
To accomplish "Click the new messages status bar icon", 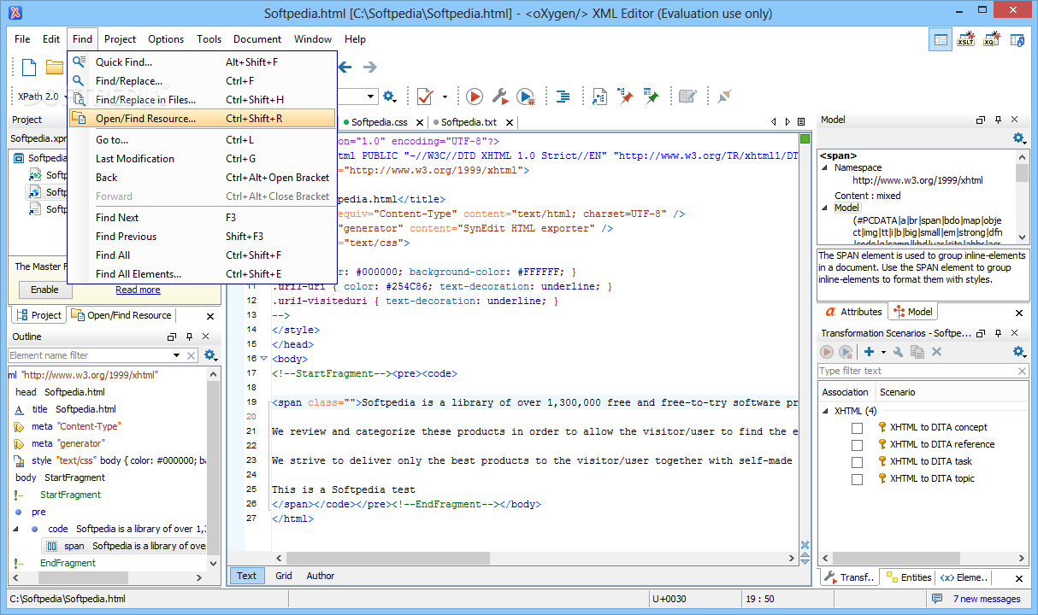I will pyautogui.click(x=937, y=599).
